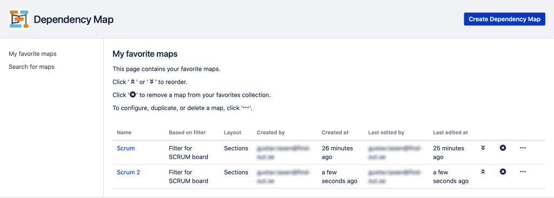Viewport: 554px width, 198px height.
Task: Move the Scrum 2 map up
Action: pos(483,171)
